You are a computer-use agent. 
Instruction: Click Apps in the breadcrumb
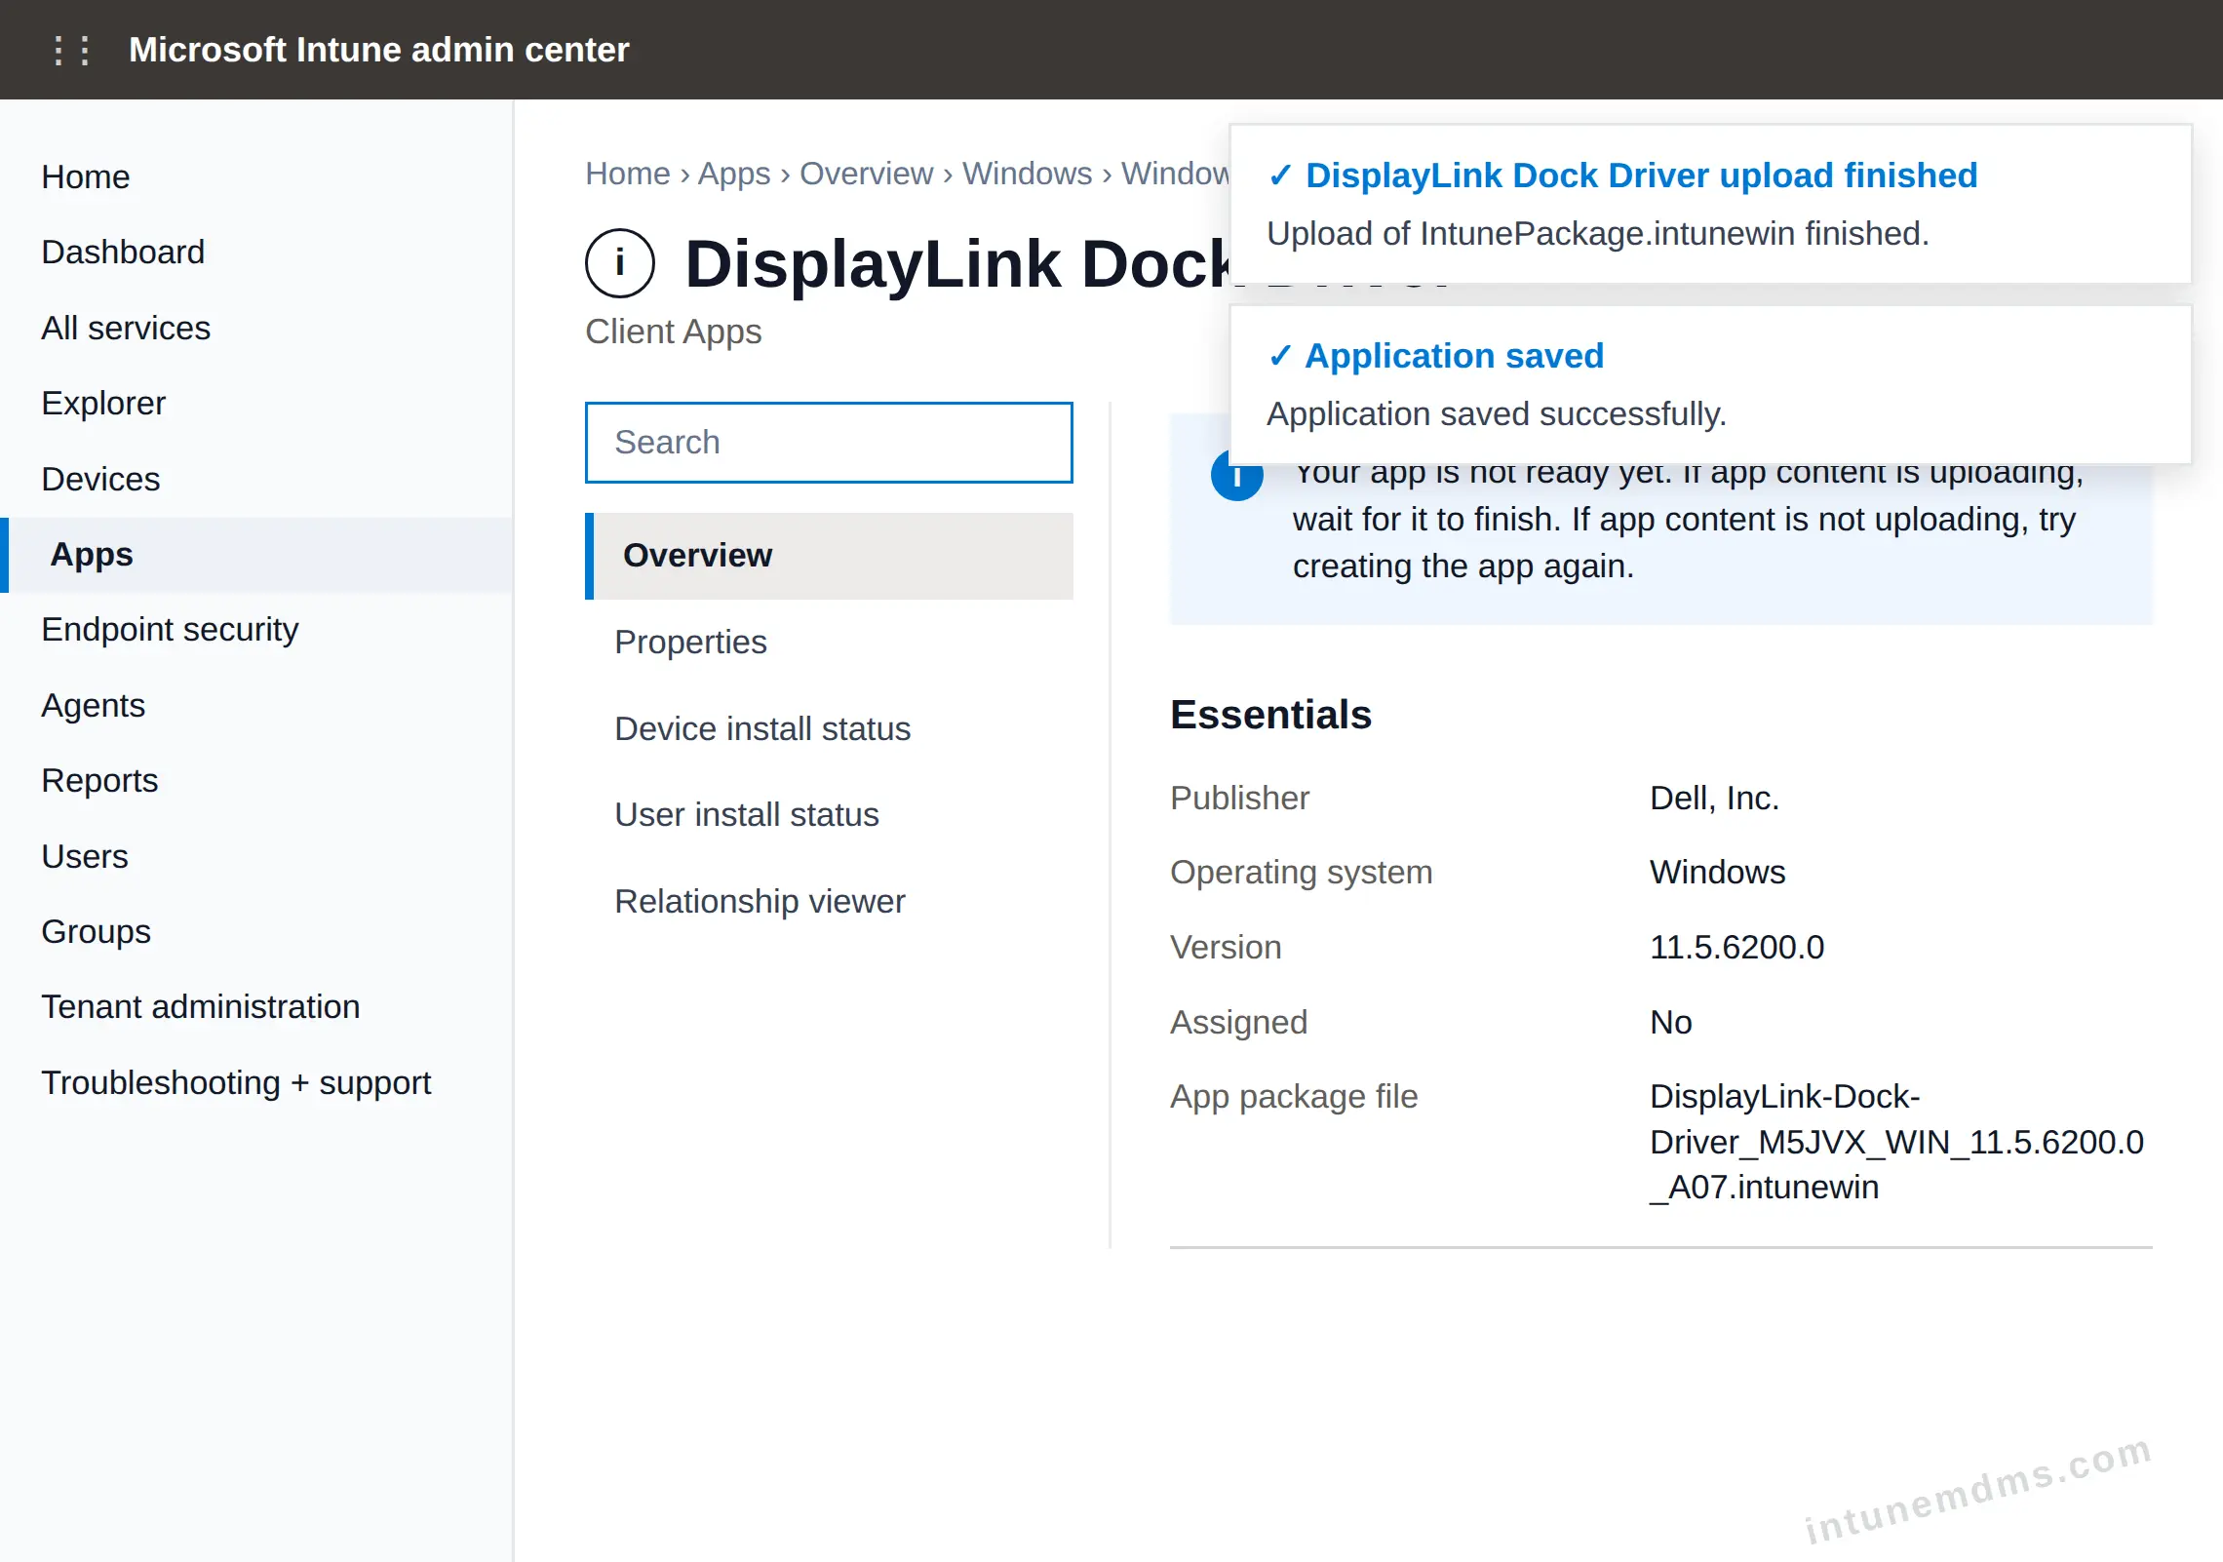(x=734, y=174)
